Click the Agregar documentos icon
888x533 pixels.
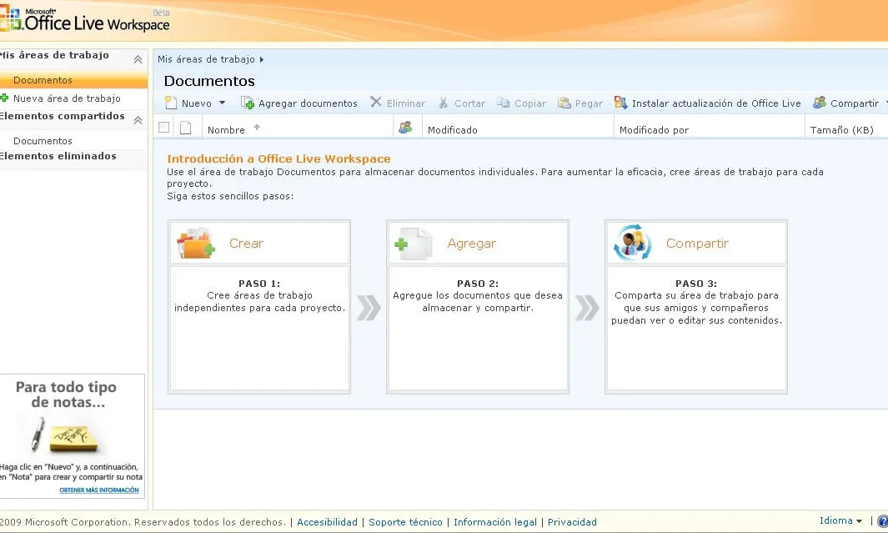[247, 103]
